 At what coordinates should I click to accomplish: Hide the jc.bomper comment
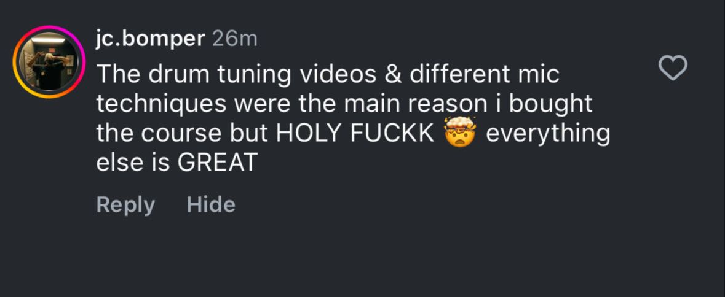click(211, 204)
